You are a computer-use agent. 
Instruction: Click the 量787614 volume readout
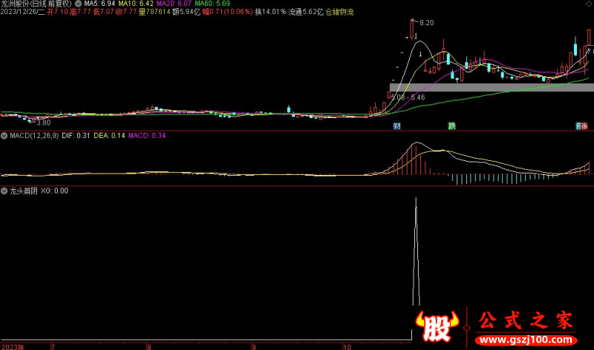(154, 12)
